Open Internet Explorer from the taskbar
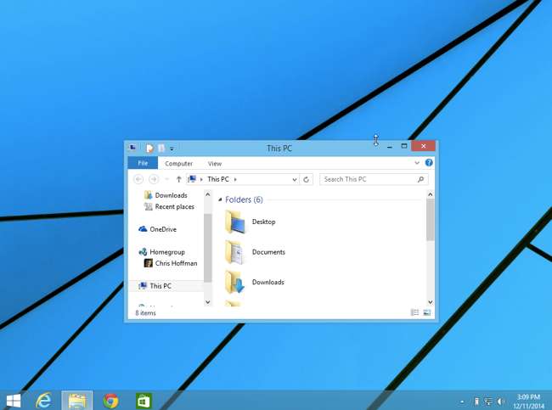 43,400
